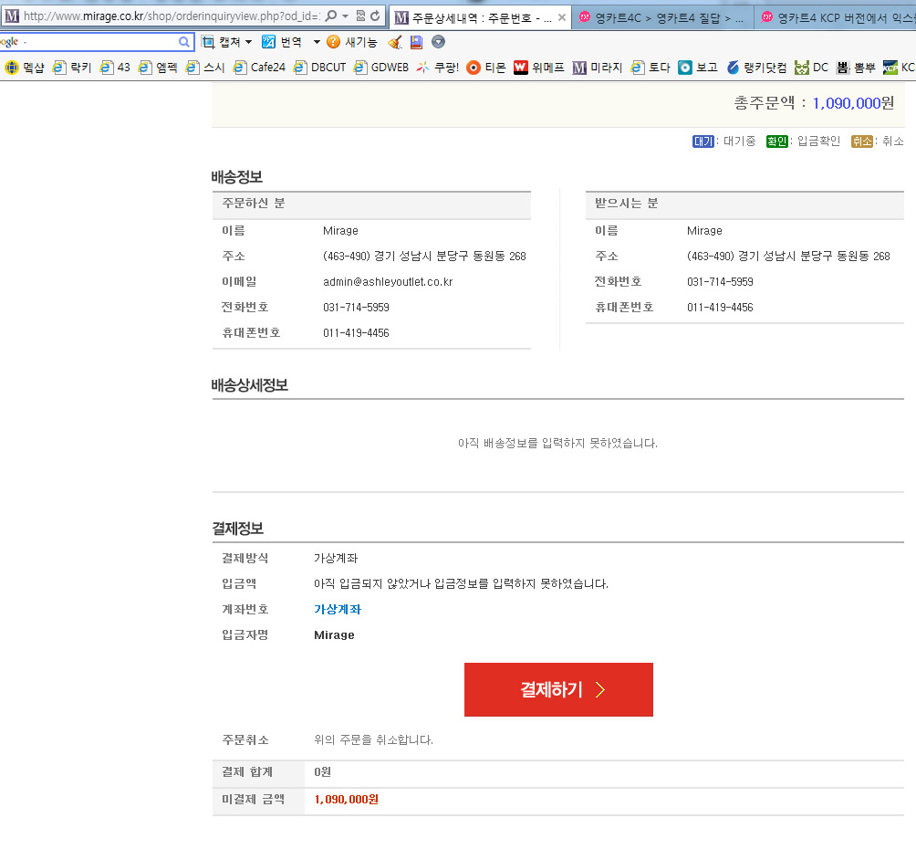Screen dimensions: 916x849
Task: Click the blue 가상계좌 account link
Action: (338, 610)
